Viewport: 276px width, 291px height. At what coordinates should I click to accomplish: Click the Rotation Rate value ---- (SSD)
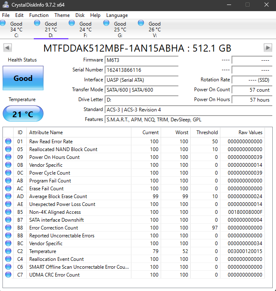click(252, 80)
